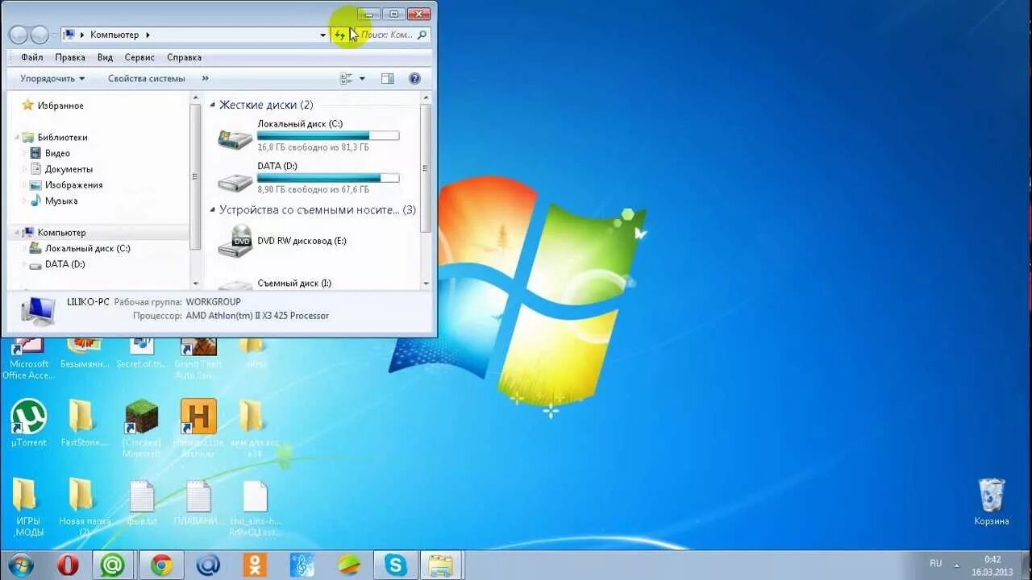Open the Видео library
Screen dimensions: 1032x580
click(x=57, y=153)
